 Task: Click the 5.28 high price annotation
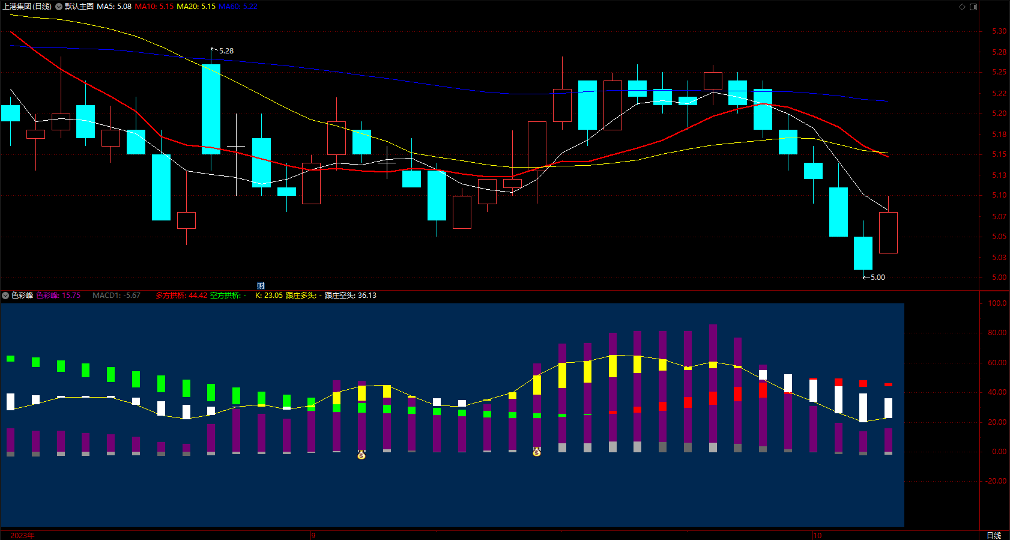[x=226, y=51]
